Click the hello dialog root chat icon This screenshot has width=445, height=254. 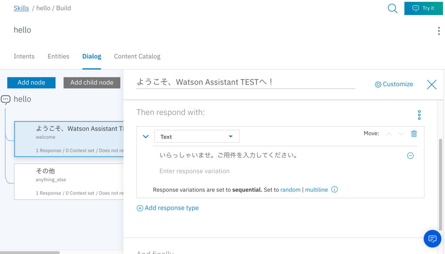(x=5, y=99)
